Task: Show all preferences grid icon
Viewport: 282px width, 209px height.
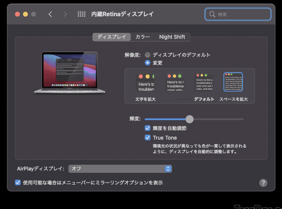Action: pos(81,14)
